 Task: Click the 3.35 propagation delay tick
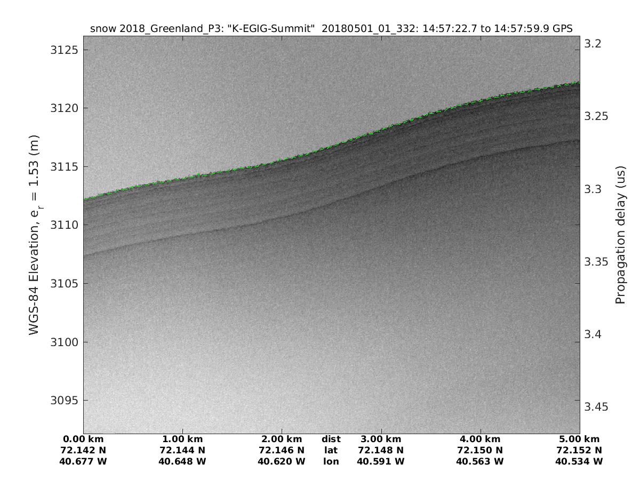(x=597, y=262)
